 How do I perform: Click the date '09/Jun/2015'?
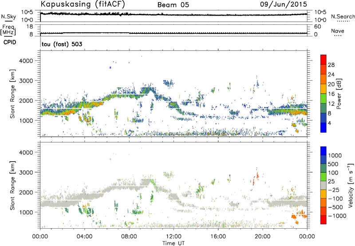[284, 4]
